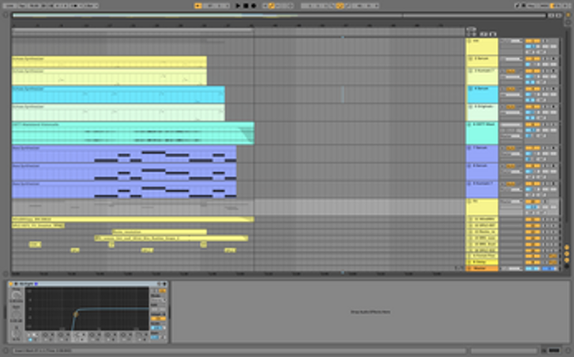Toggle the dark show/hide circle below the orange ones
Viewport: 574px width, 357px height.
tap(567, 267)
